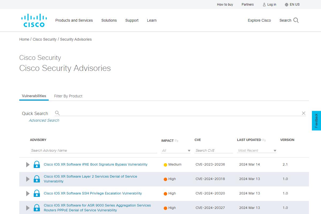Click CVE-2024-20320 cell

pyautogui.click(x=210, y=193)
